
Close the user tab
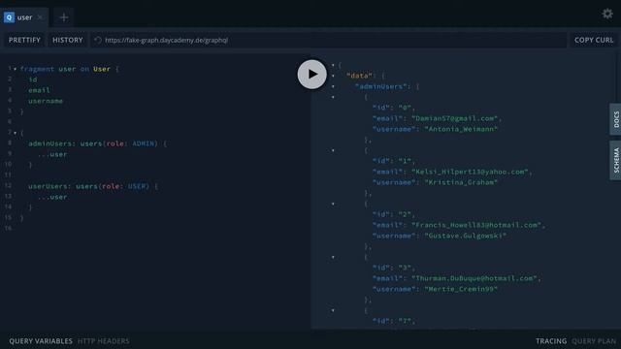[40, 17]
